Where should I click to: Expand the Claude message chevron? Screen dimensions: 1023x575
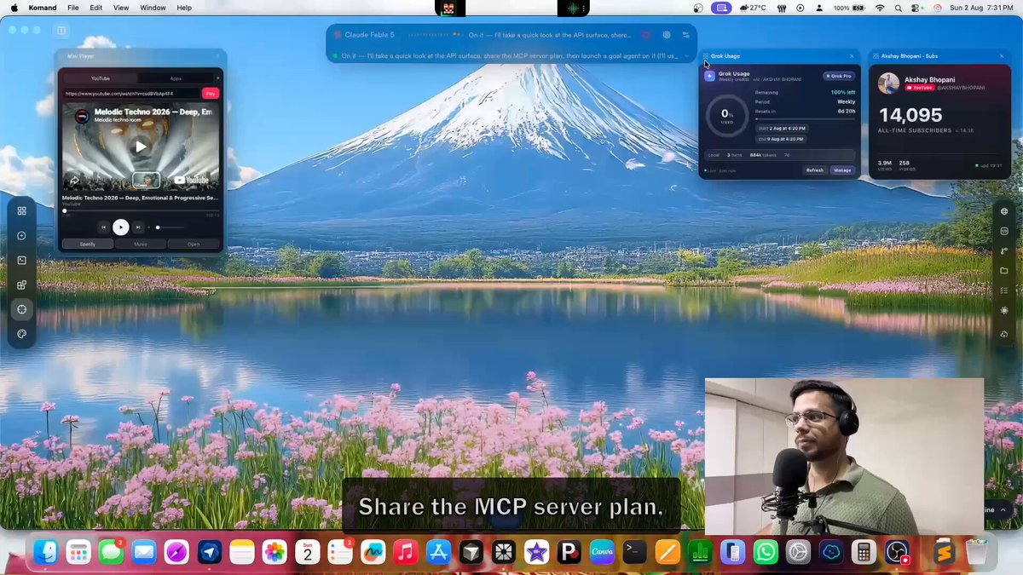687,56
